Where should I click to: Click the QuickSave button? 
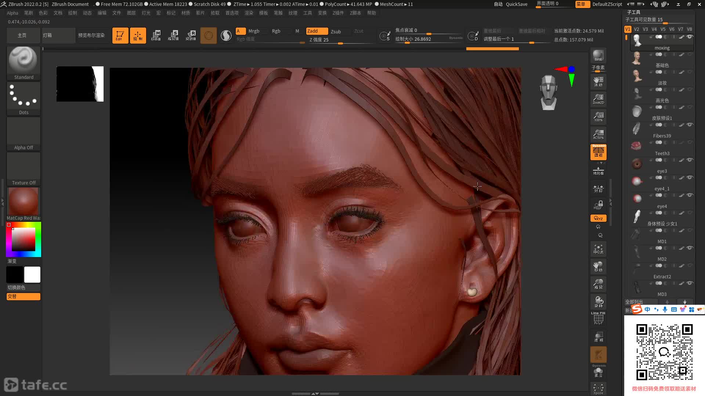coord(516,4)
